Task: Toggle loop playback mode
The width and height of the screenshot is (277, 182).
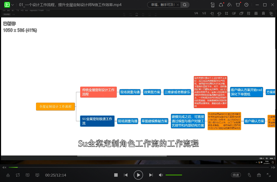Action: click(x=18, y=175)
